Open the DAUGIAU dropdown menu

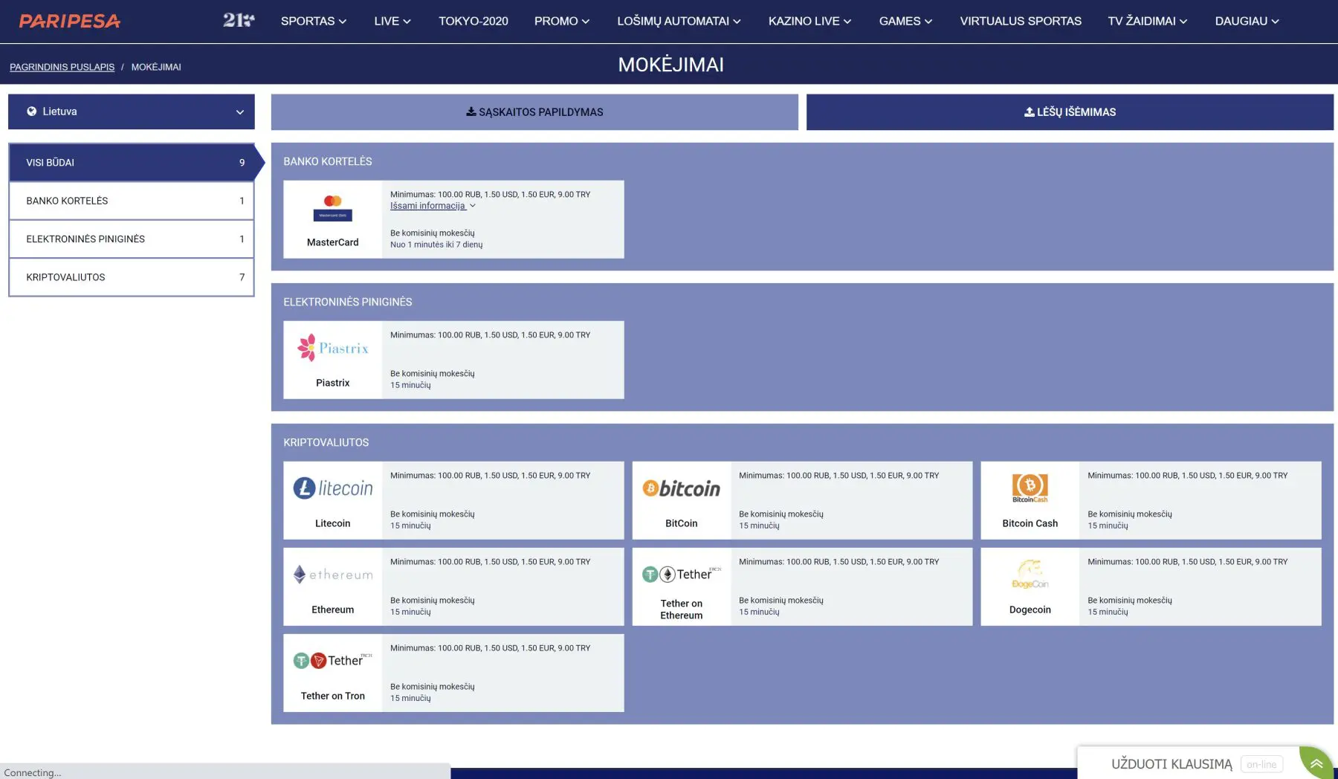(x=1246, y=21)
